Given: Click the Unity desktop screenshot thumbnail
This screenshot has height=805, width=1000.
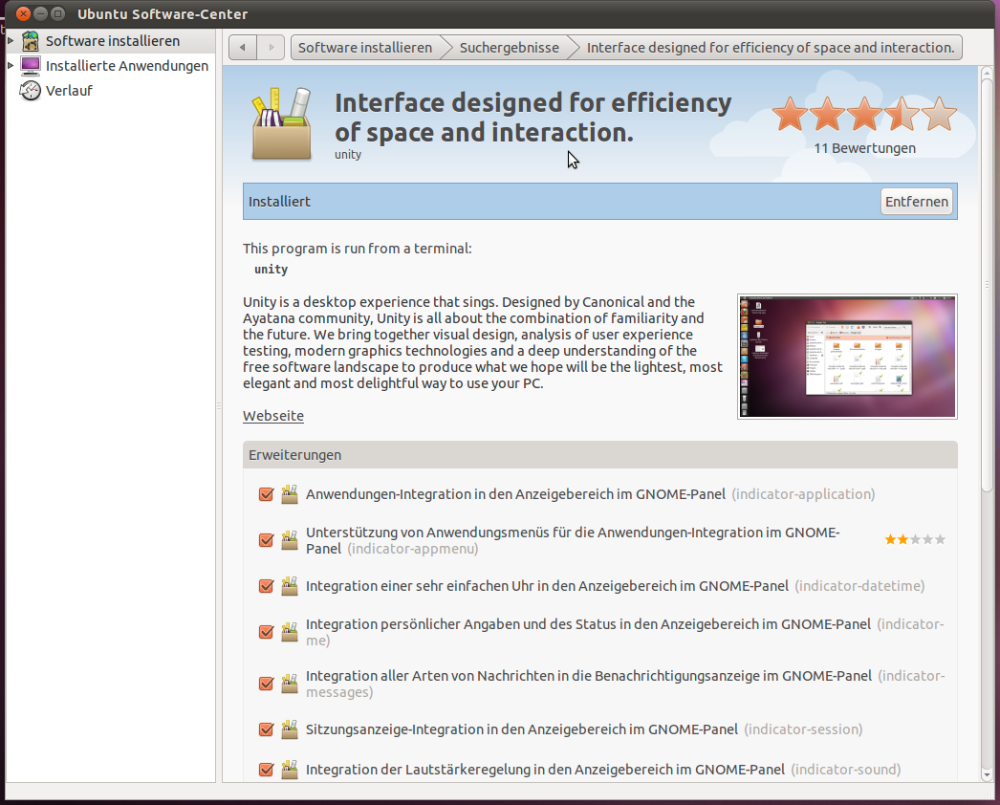Looking at the screenshot, I should pyautogui.click(x=846, y=356).
